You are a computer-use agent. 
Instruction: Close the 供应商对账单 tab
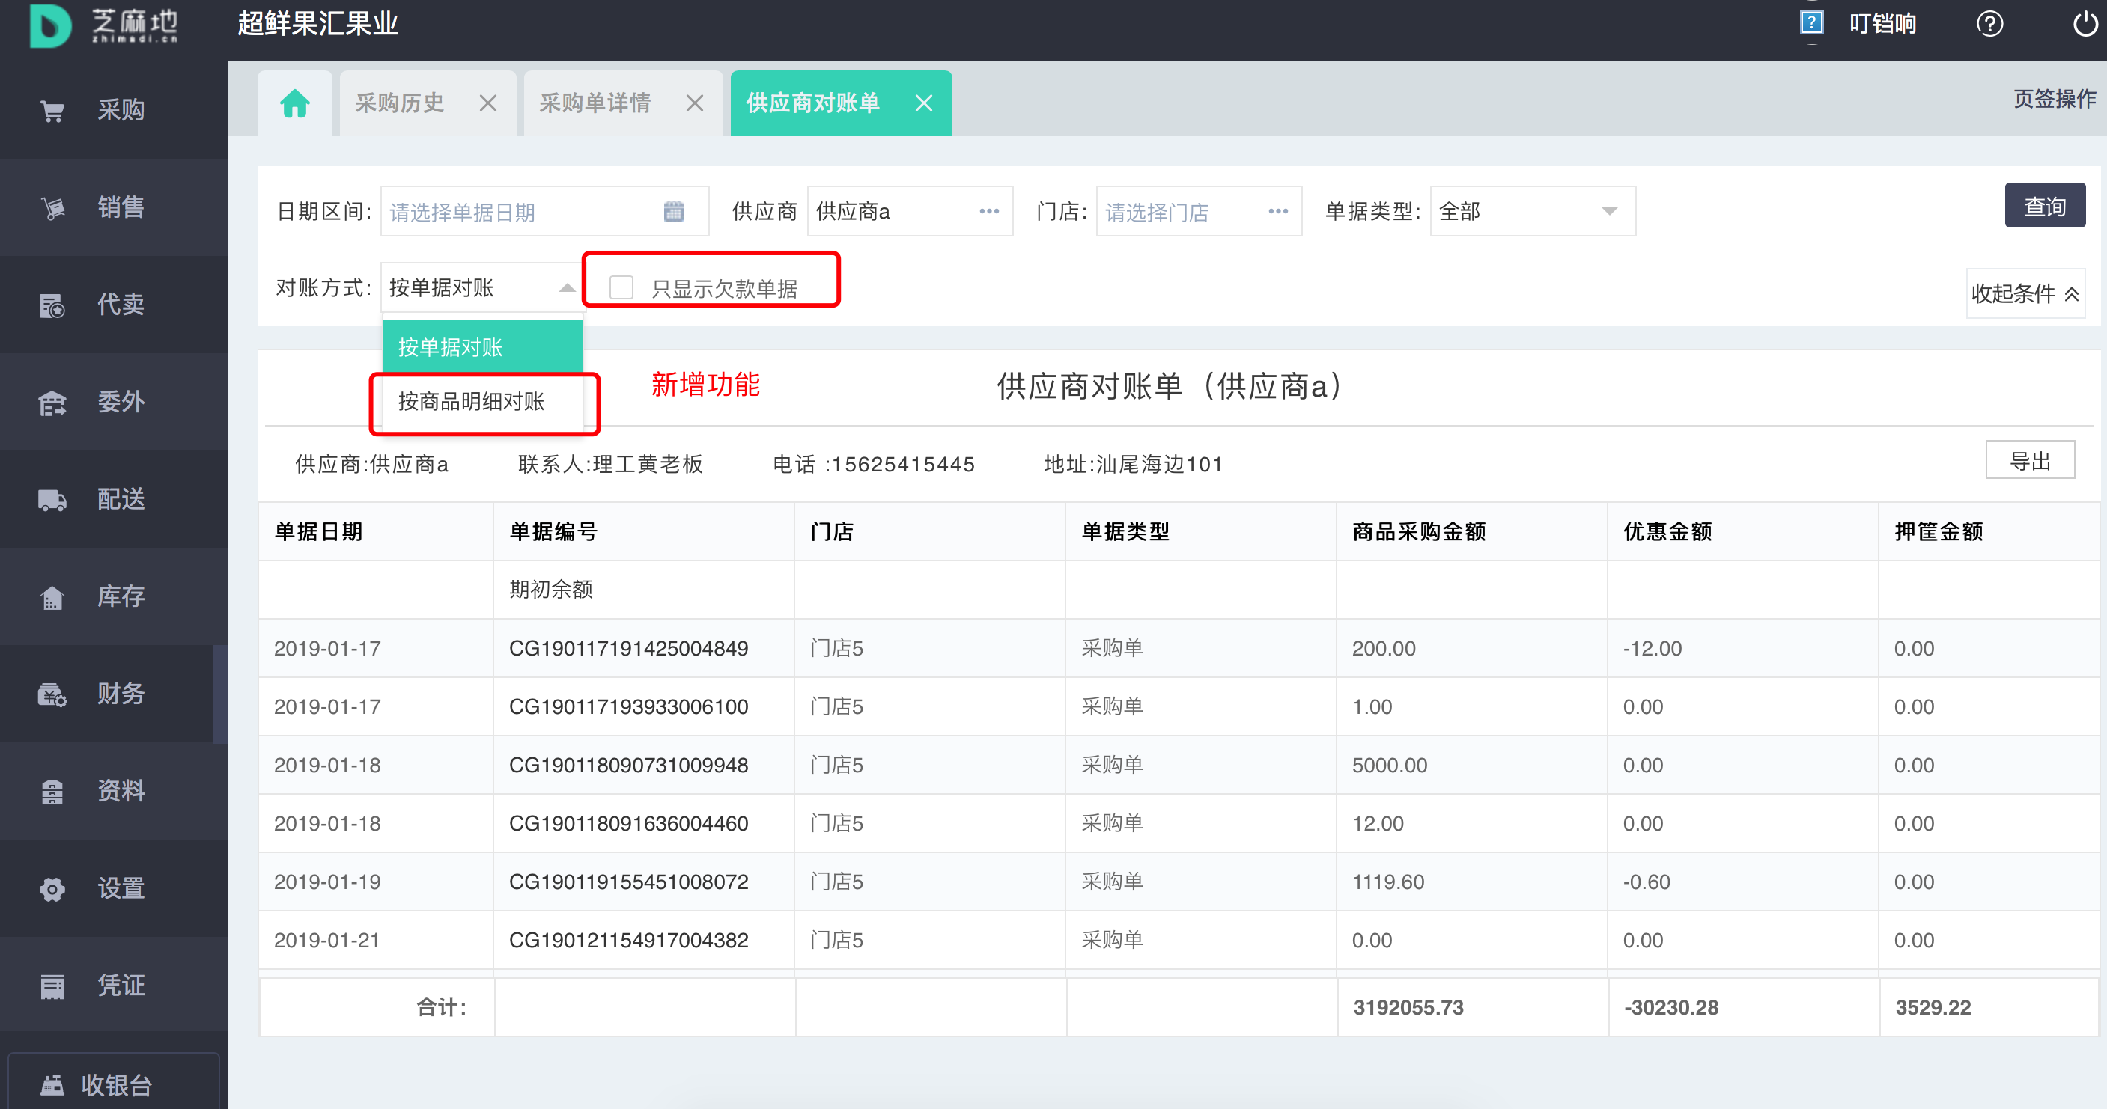tap(923, 103)
